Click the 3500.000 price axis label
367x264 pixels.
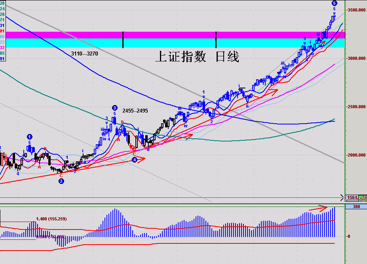click(356, 10)
